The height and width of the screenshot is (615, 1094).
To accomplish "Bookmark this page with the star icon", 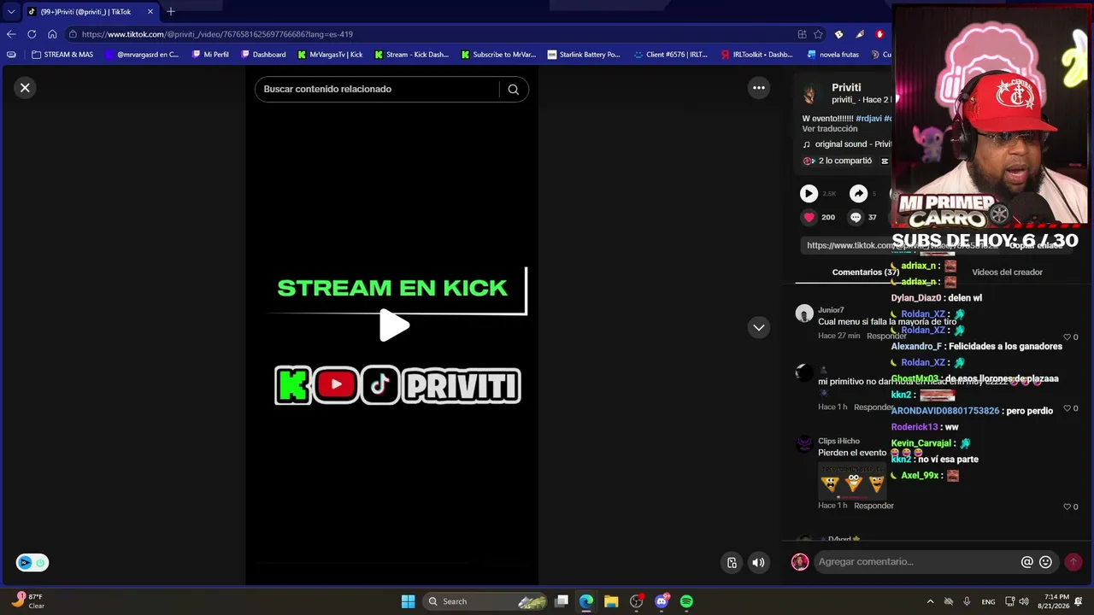I will click(818, 34).
